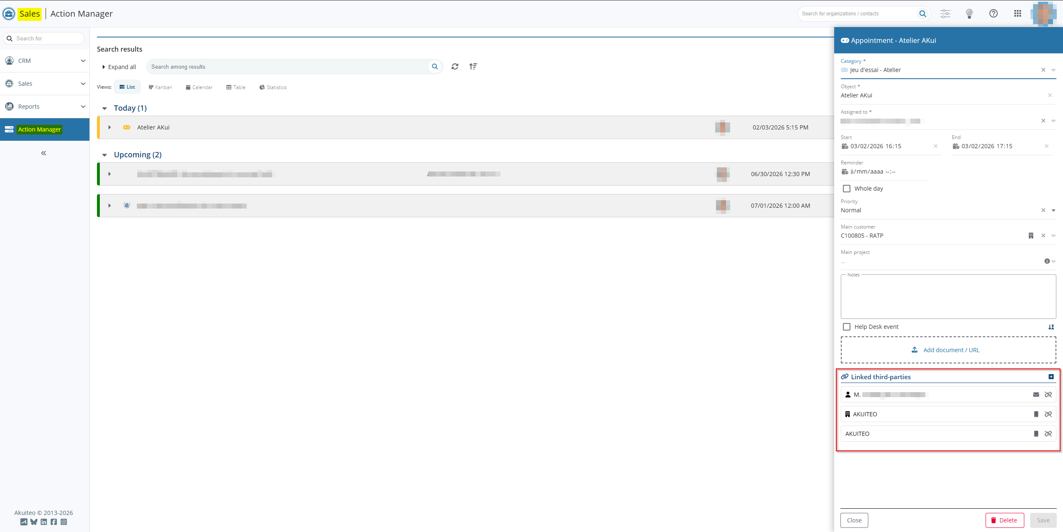
Task: Switch to the Calendar view
Action: click(199, 87)
